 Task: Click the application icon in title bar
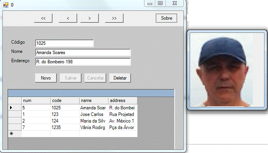(6, 5)
